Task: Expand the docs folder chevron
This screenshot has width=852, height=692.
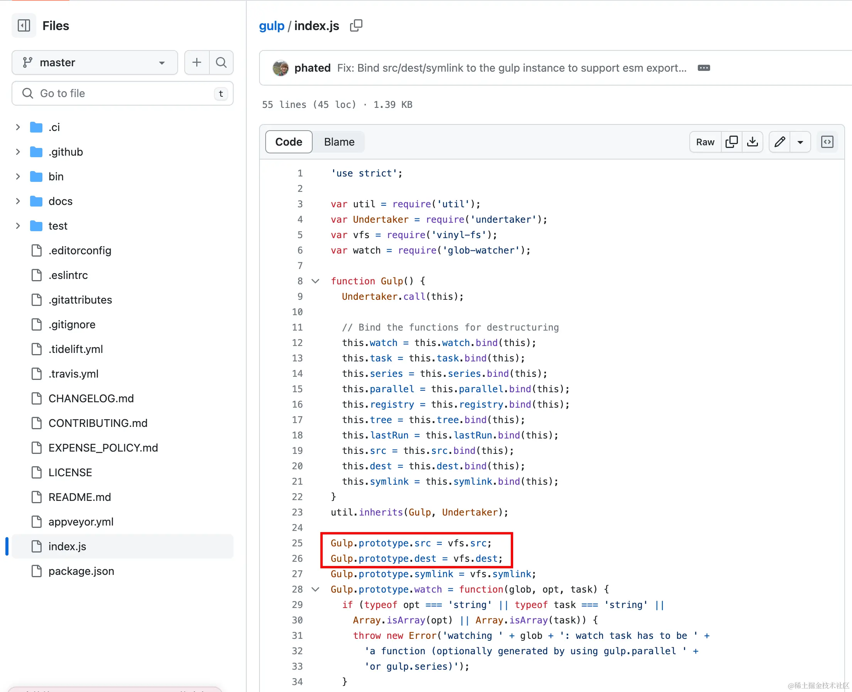Action: 18,201
